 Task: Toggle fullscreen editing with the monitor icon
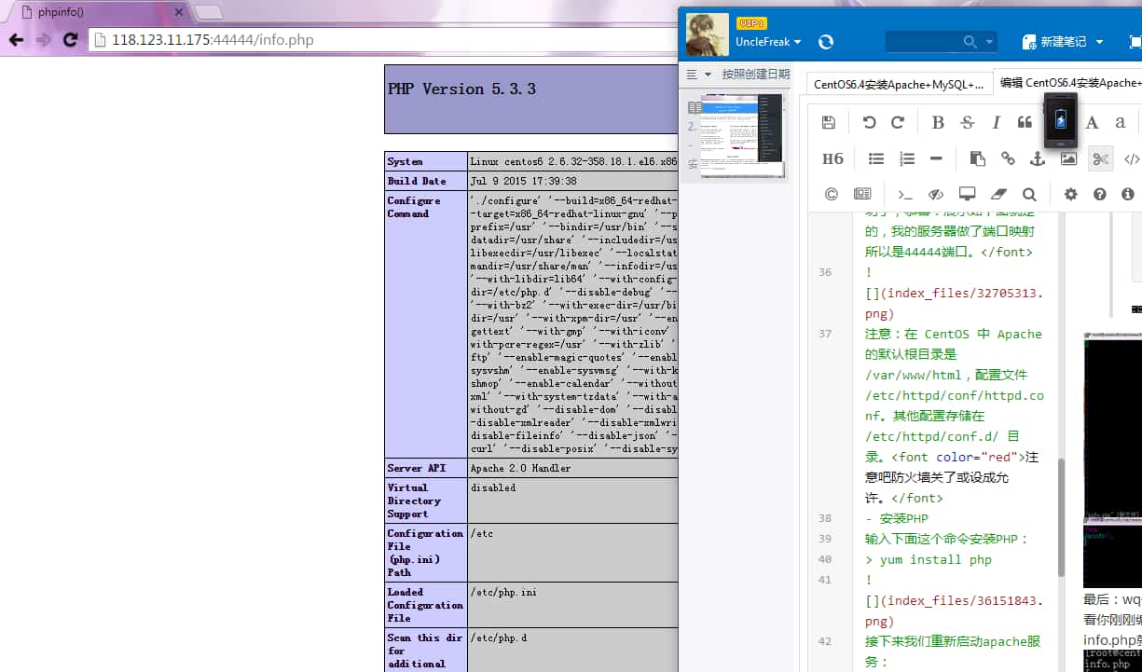[967, 194]
